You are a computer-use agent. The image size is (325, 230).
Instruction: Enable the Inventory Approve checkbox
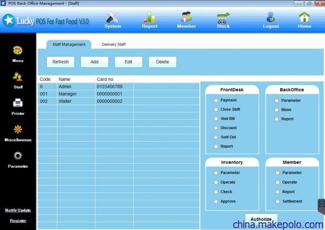coord(216,201)
